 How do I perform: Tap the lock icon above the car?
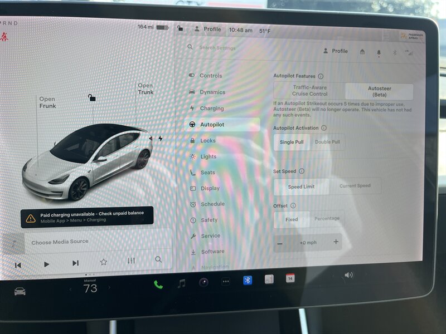point(92,98)
